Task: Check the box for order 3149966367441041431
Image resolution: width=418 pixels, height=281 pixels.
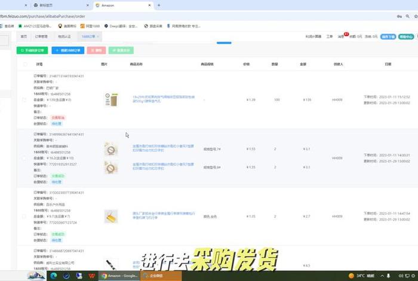Action: (x=24, y=158)
